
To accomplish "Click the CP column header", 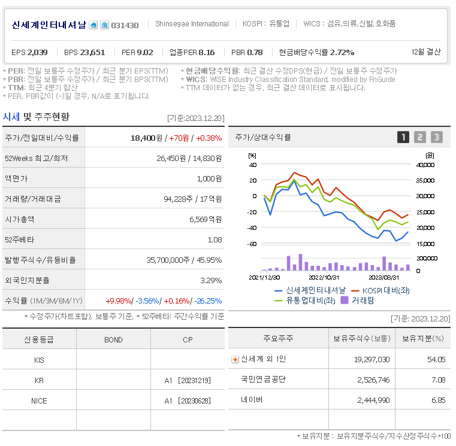I will pos(188,339).
